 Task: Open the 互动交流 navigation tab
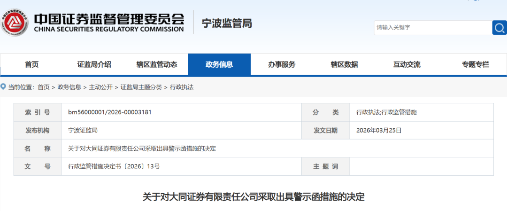tap(407, 64)
